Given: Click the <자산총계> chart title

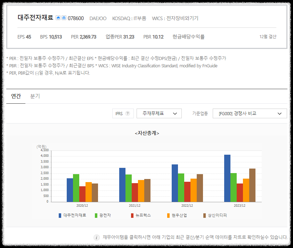Looking at the screenshot, I should coord(147,133).
